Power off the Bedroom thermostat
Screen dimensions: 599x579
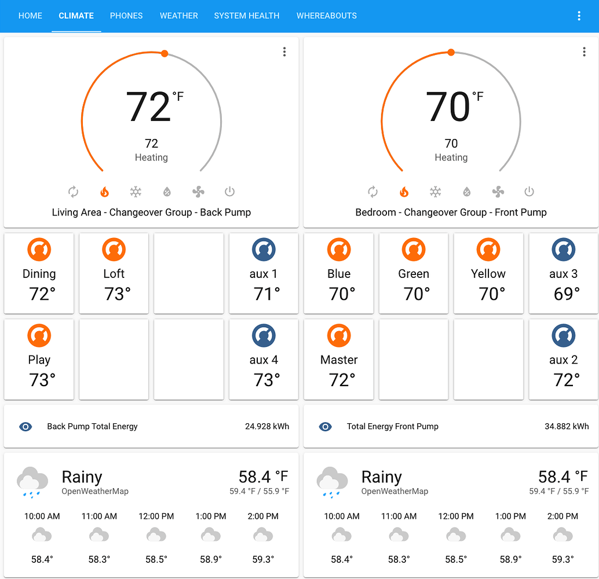pyautogui.click(x=529, y=192)
